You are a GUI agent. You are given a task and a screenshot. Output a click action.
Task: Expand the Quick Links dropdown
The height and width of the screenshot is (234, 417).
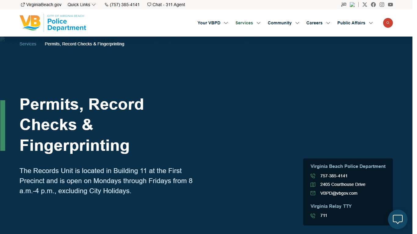click(82, 4)
